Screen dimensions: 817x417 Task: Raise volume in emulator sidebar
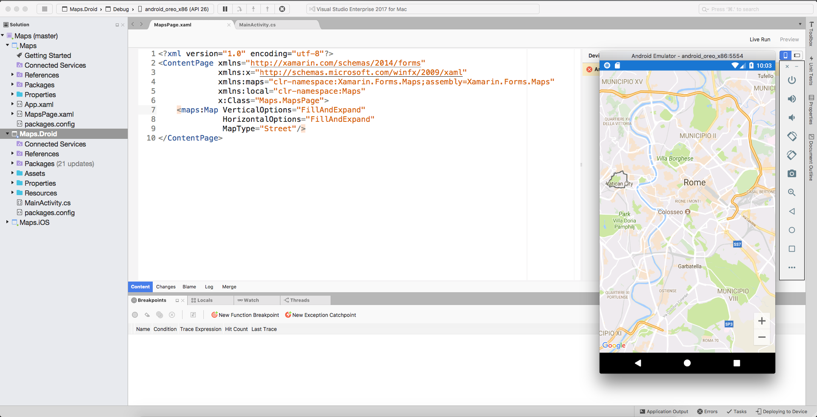791,99
